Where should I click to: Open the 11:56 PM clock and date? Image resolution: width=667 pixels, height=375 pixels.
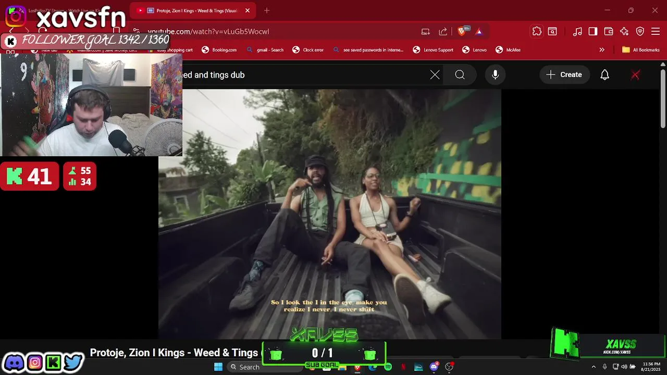(x=651, y=367)
